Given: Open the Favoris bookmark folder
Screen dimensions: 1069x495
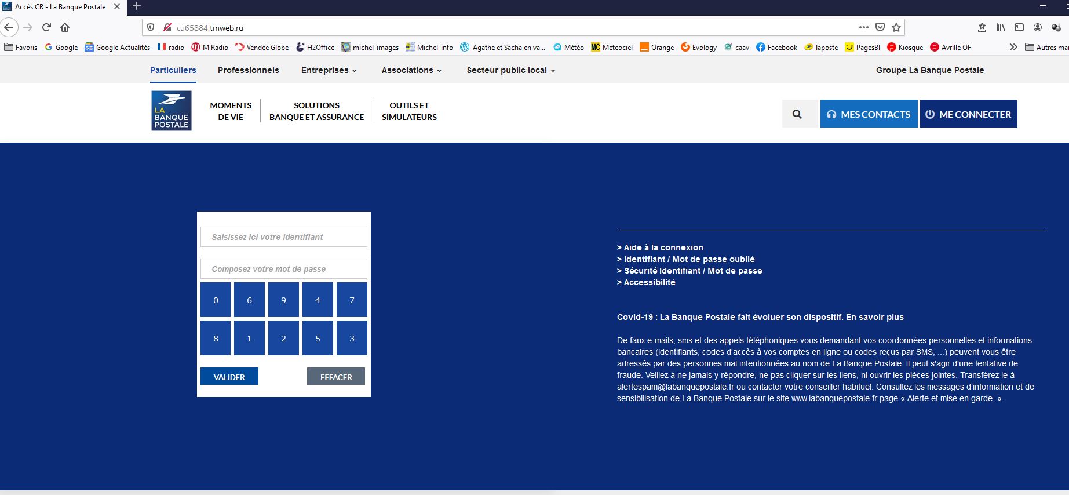Looking at the screenshot, I should (x=20, y=47).
